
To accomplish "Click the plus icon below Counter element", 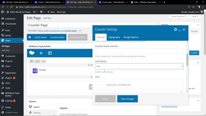I will pyautogui.click(x=91, y=77).
